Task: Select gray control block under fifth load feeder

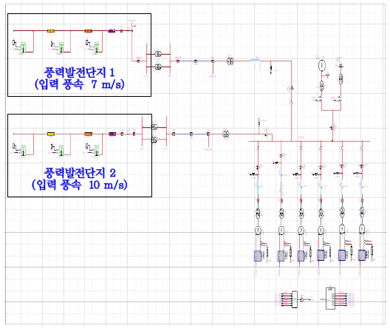Action: tap(342, 255)
